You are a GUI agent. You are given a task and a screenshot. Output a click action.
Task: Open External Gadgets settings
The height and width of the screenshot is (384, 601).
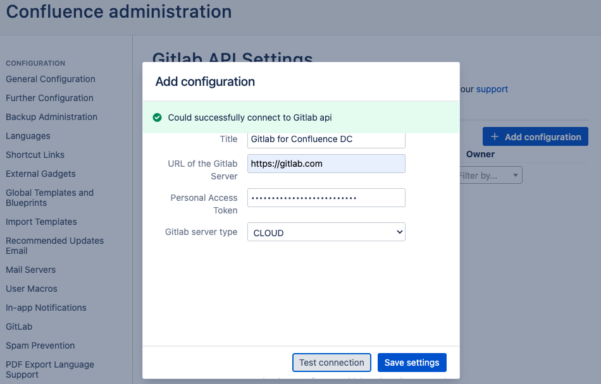click(40, 174)
